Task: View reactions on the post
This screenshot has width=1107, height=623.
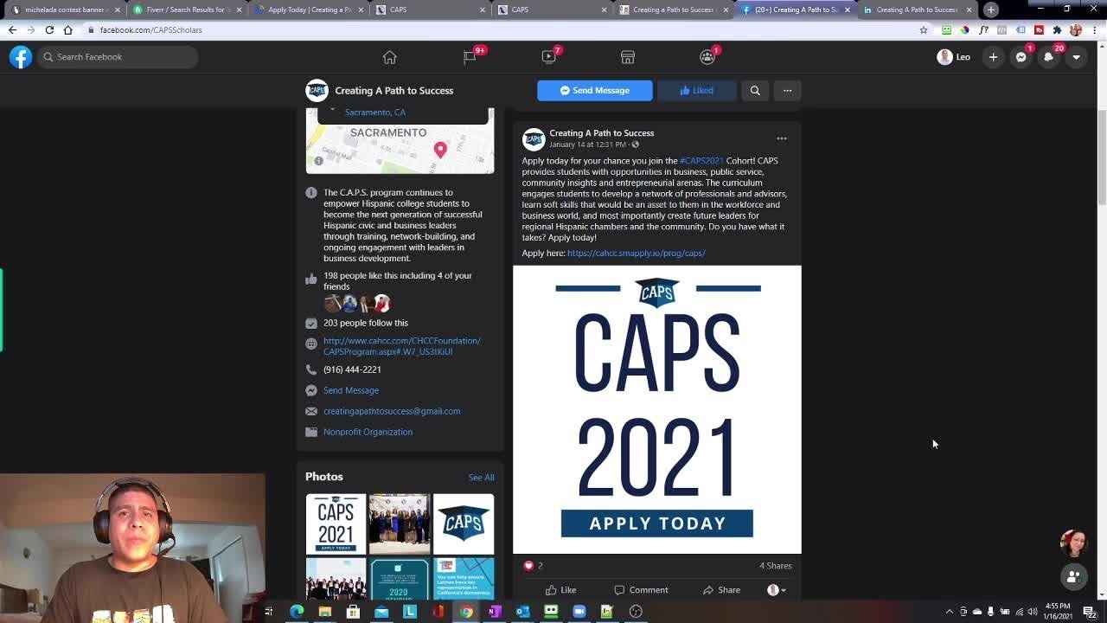Action: tap(533, 566)
